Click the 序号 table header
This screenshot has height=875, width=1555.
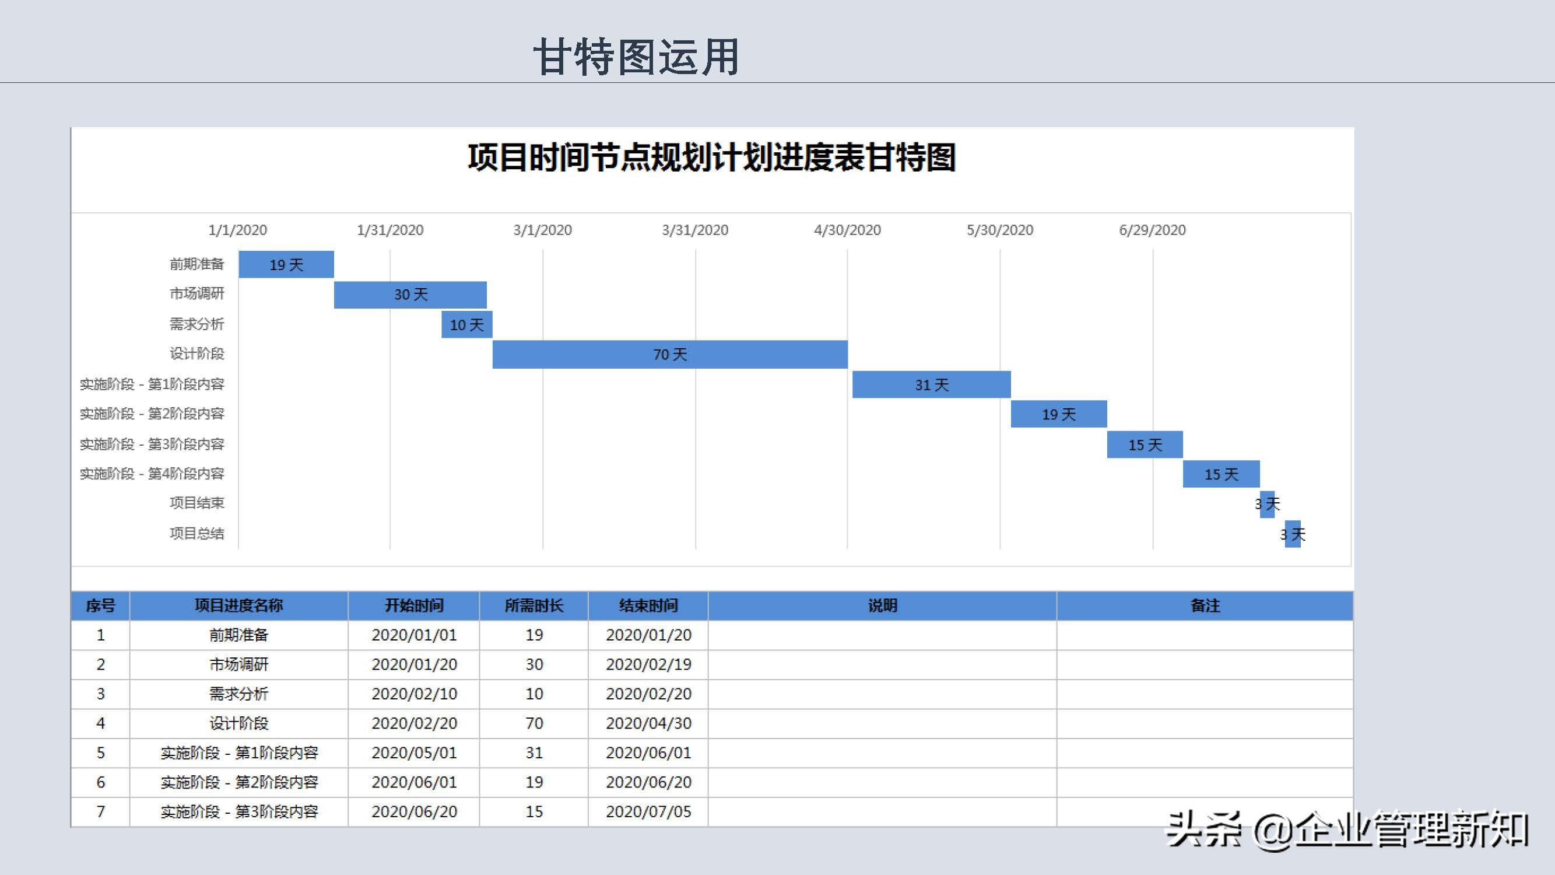100,605
